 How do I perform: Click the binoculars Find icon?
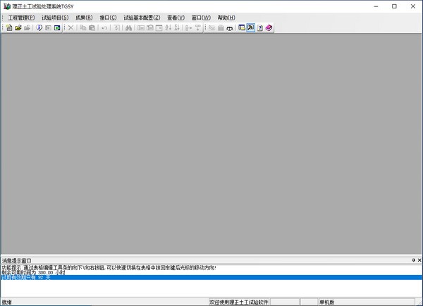pos(128,28)
